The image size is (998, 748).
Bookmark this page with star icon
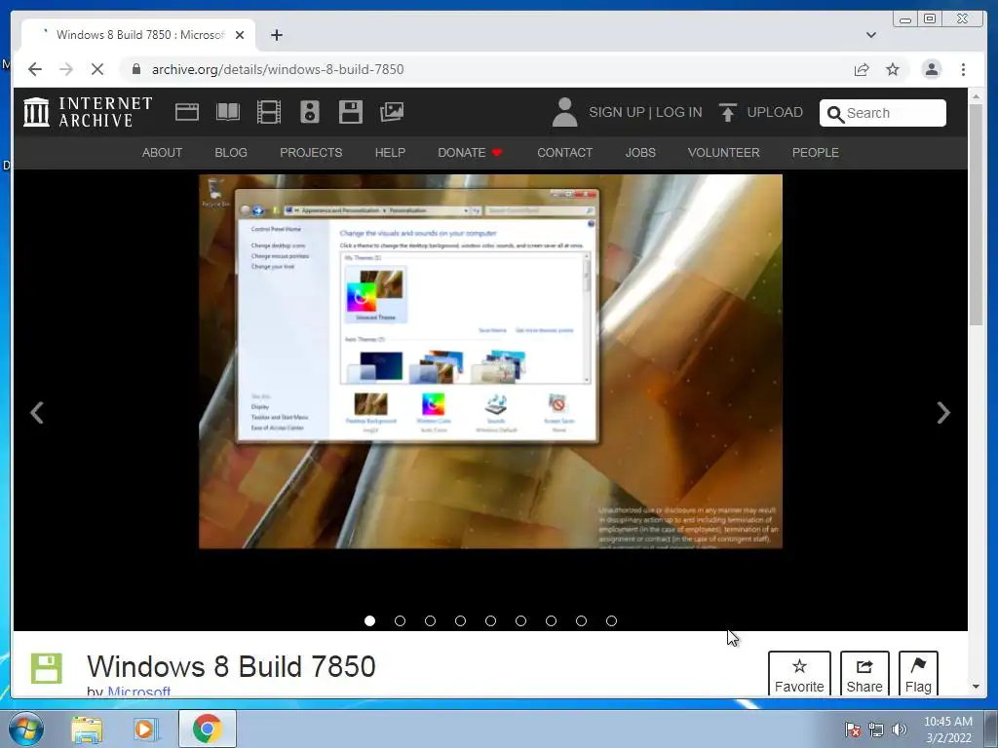point(893,69)
